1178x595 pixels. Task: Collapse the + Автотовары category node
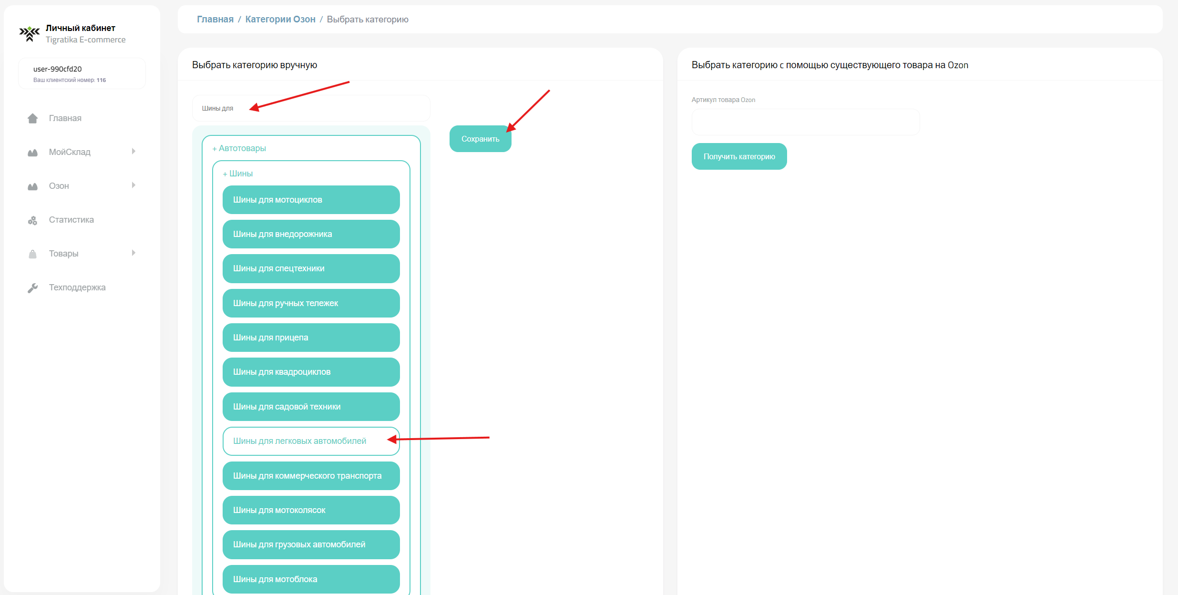pyautogui.click(x=239, y=148)
